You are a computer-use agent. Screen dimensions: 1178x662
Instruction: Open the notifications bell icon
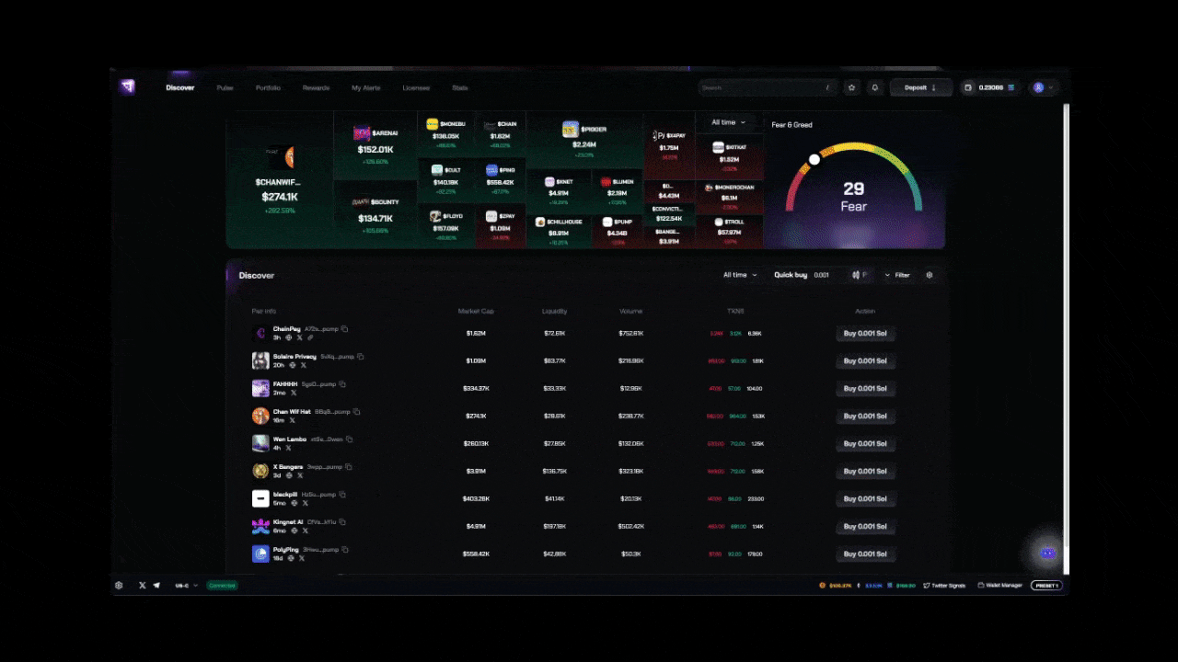[874, 87]
